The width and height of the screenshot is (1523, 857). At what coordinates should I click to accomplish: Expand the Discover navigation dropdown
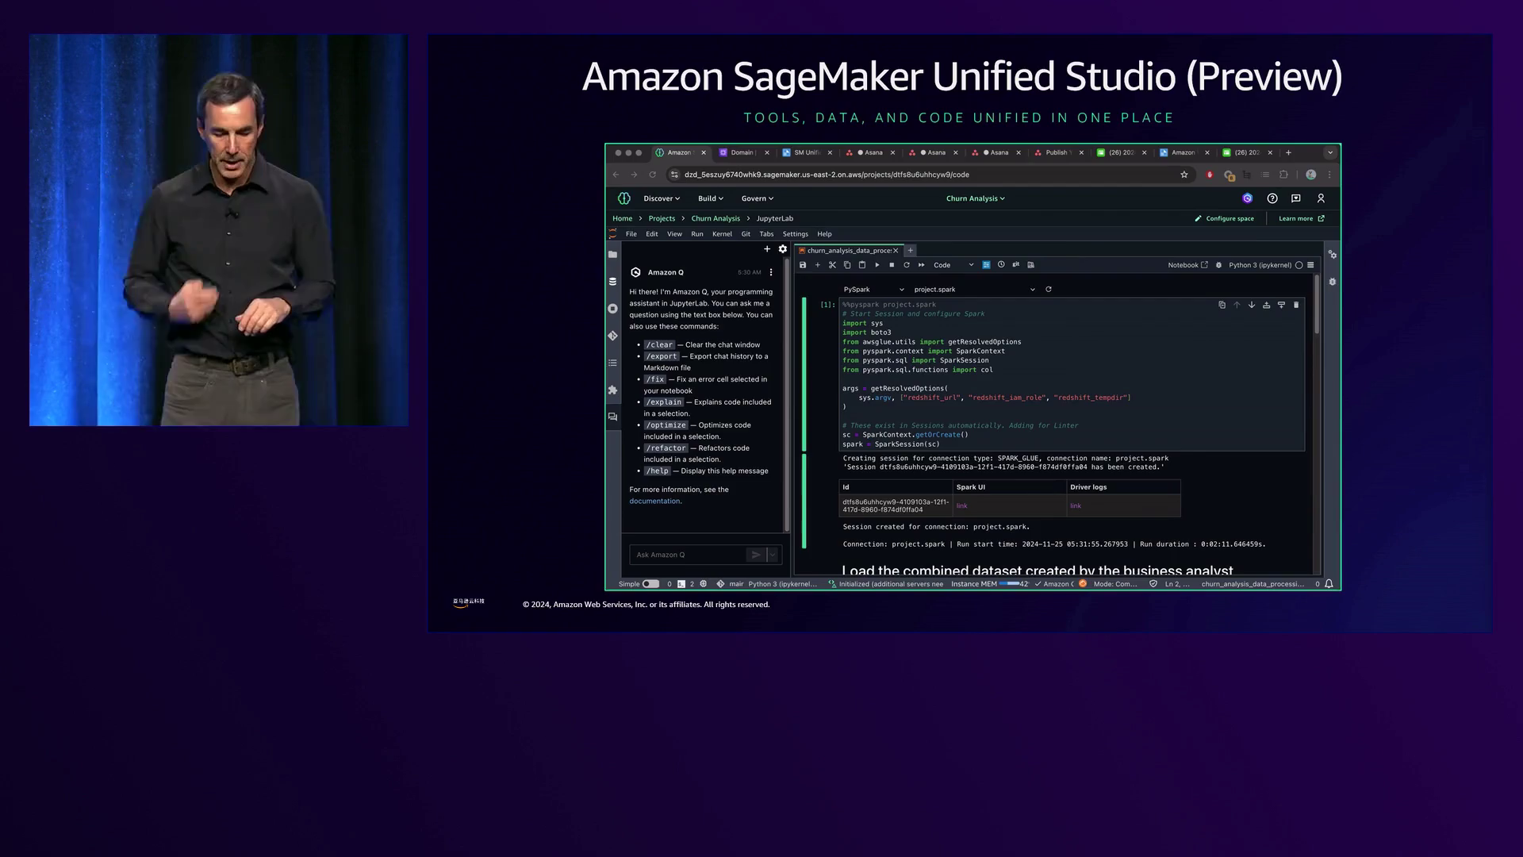(x=662, y=198)
